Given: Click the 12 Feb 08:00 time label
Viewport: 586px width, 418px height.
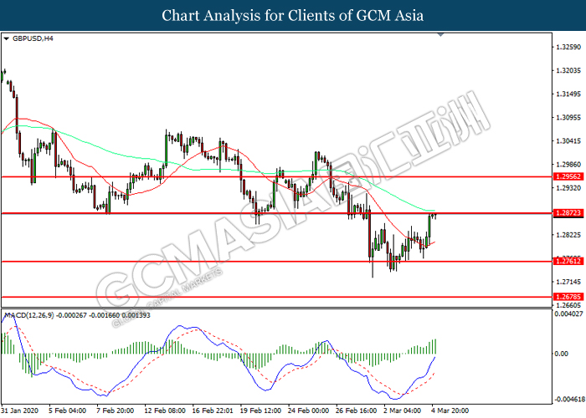Looking at the screenshot, I should (165, 410).
